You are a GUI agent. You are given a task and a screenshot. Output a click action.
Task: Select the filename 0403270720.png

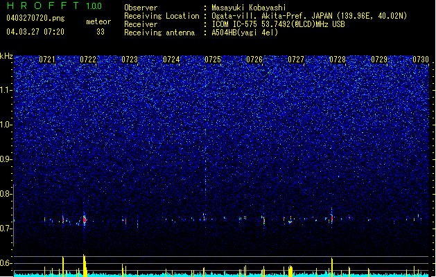pos(35,18)
